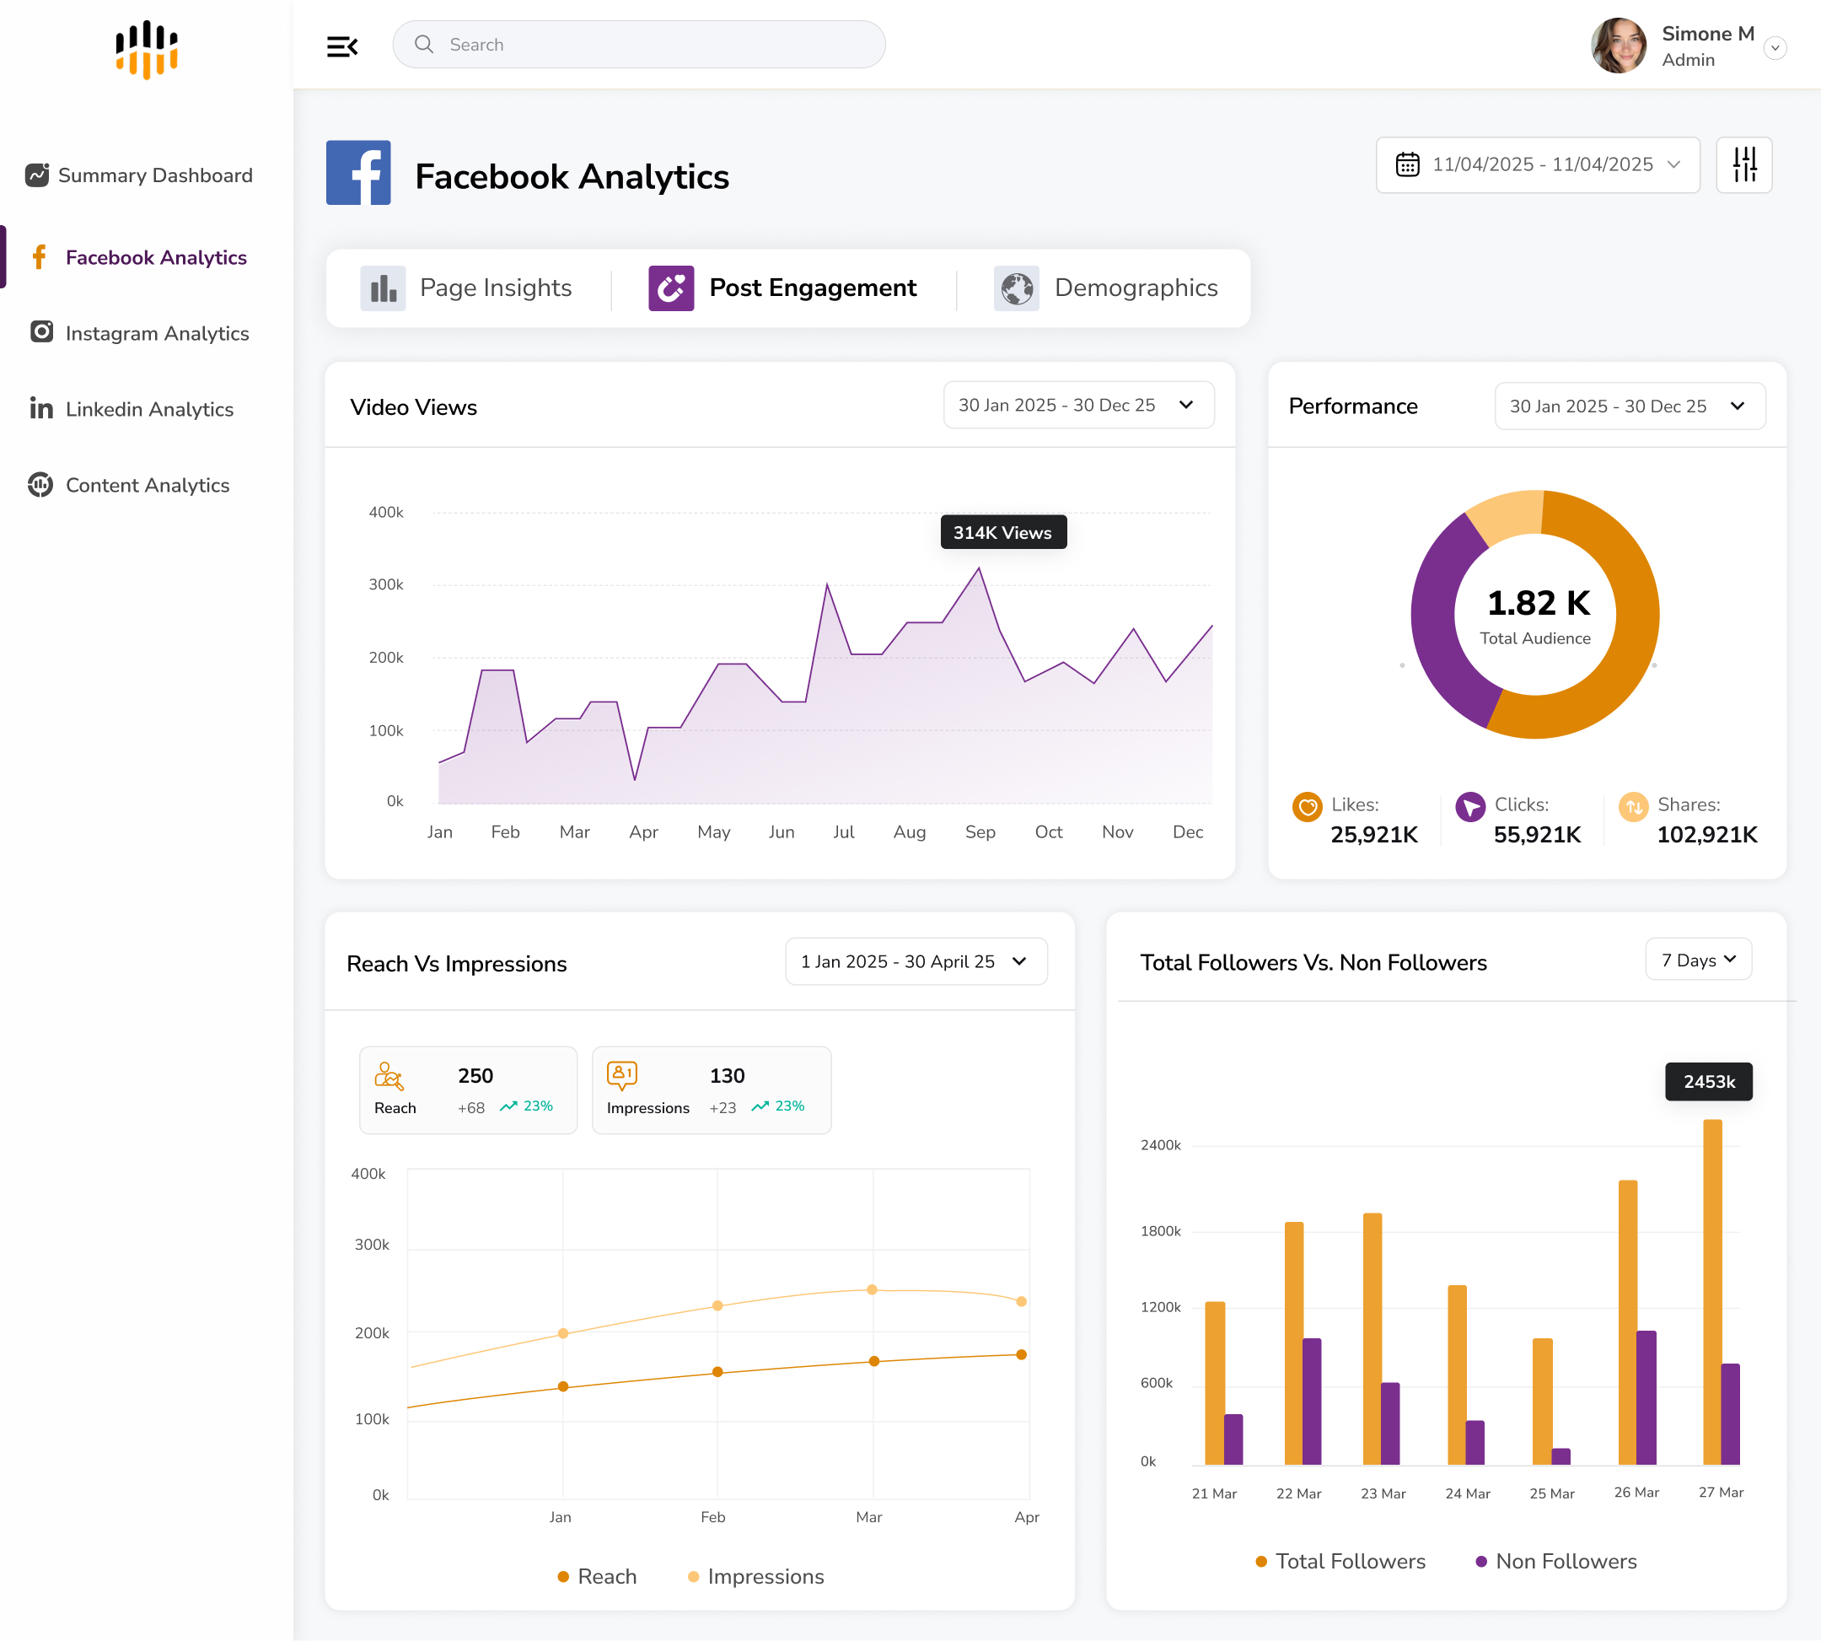Open Video Views date range dropdown
The height and width of the screenshot is (1641, 1821).
(x=1078, y=405)
